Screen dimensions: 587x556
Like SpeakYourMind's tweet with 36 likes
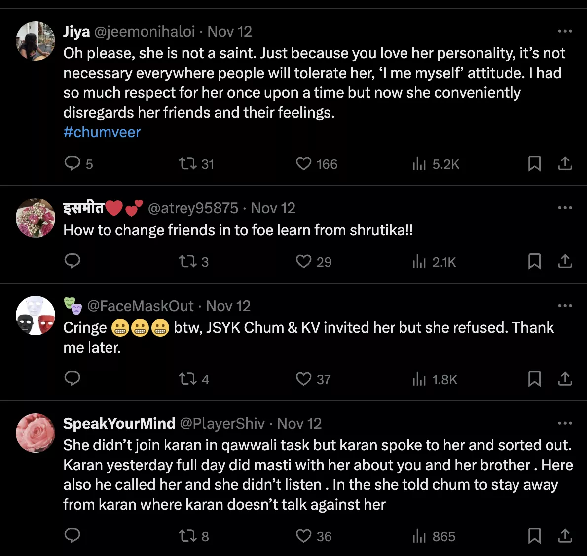pos(303,536)
